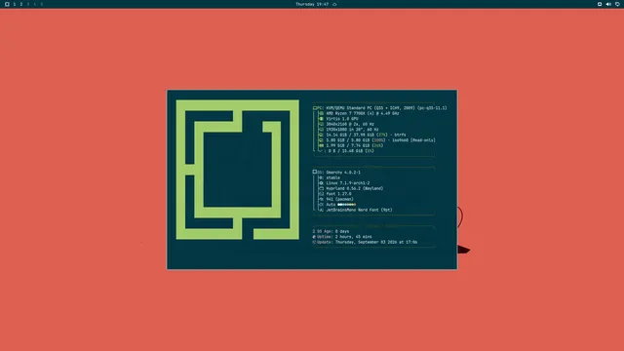Screen dimensions: 624x351
Task: Click the theme icon beside Auto
Action: tap(321, 205)
